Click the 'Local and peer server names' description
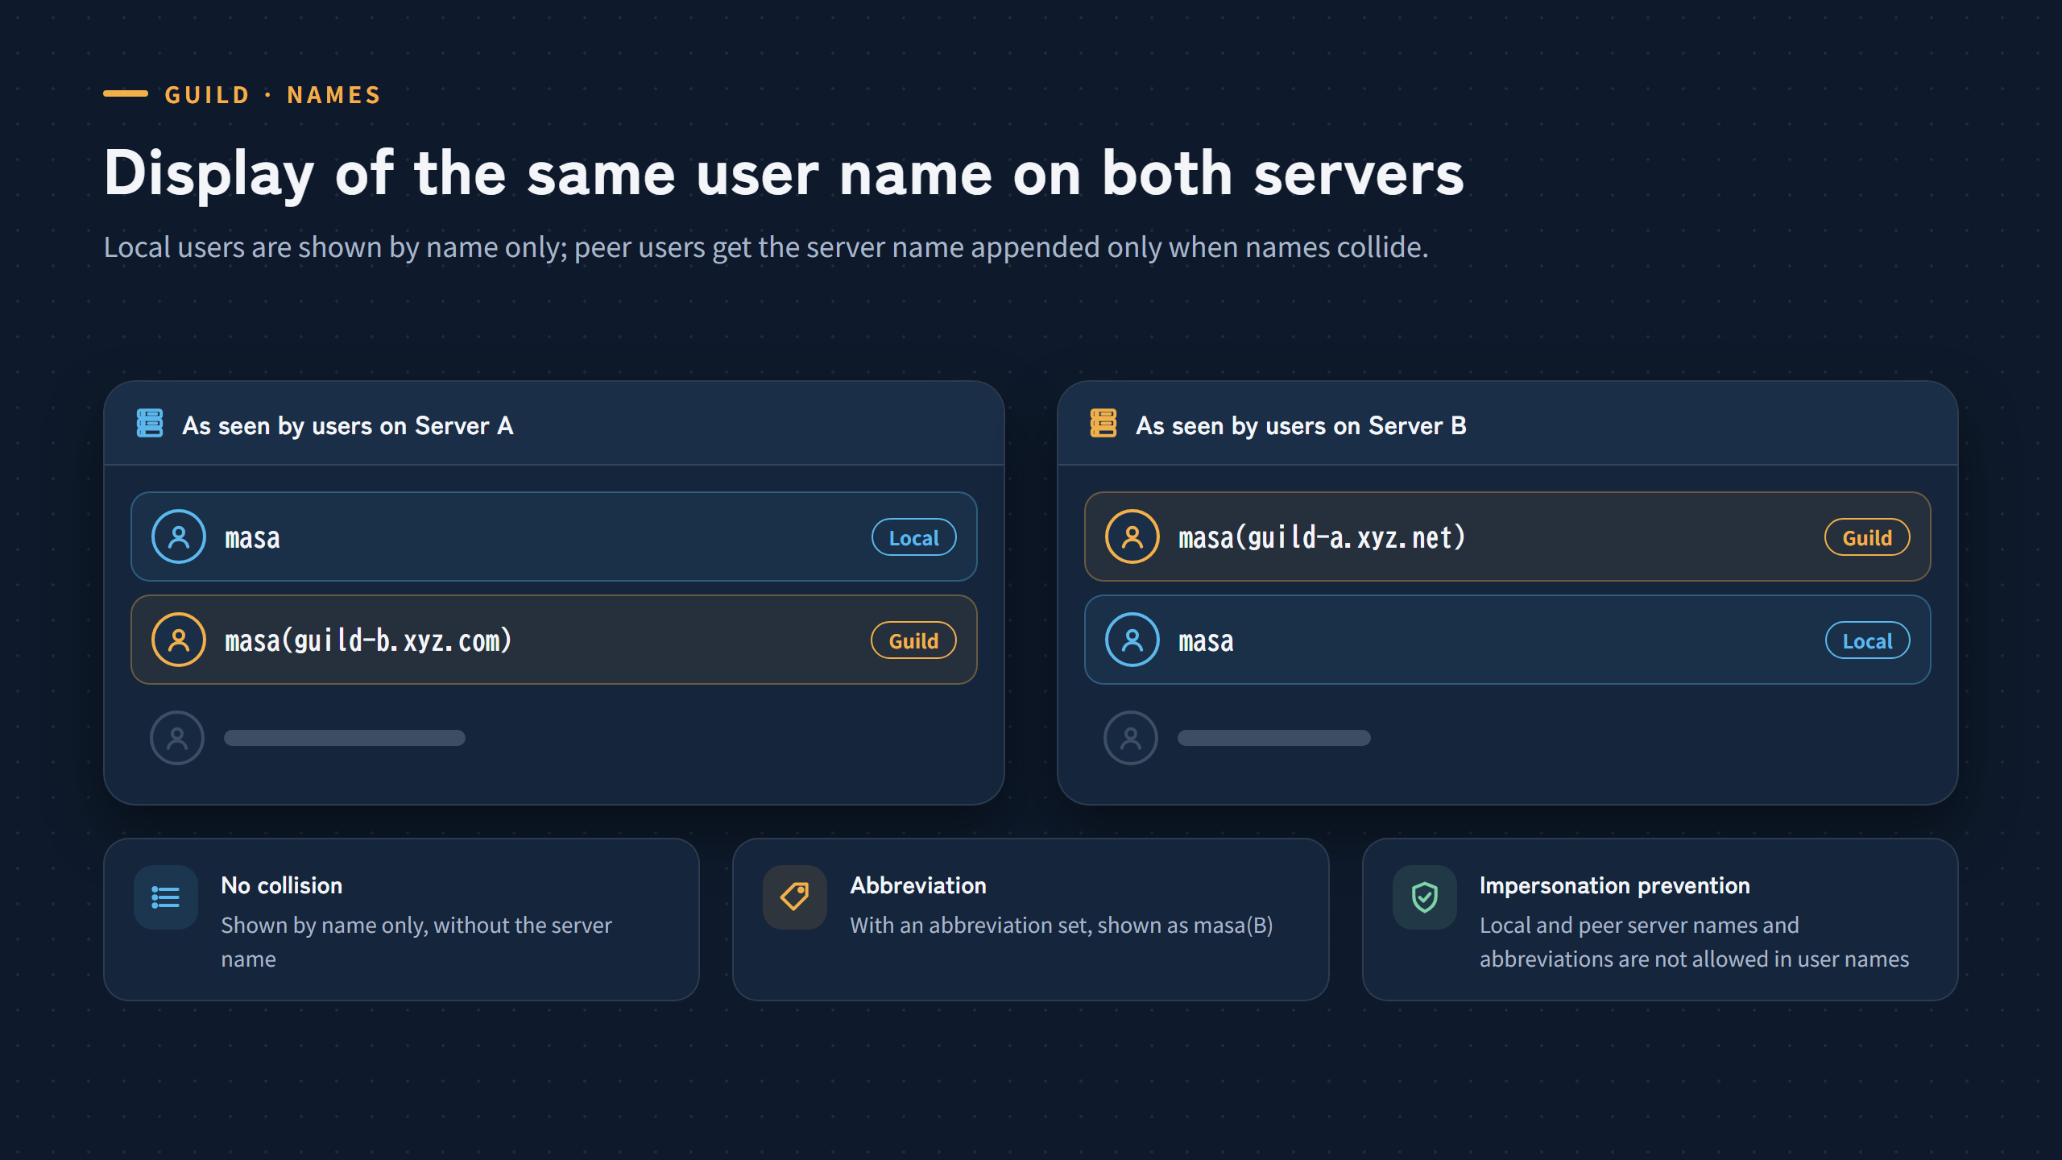The image size is (2062, 1160). pyautogui.click(x=1695, y=942)
